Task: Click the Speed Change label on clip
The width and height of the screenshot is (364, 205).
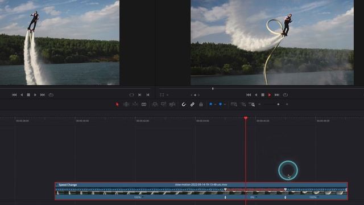Action: 68,184
